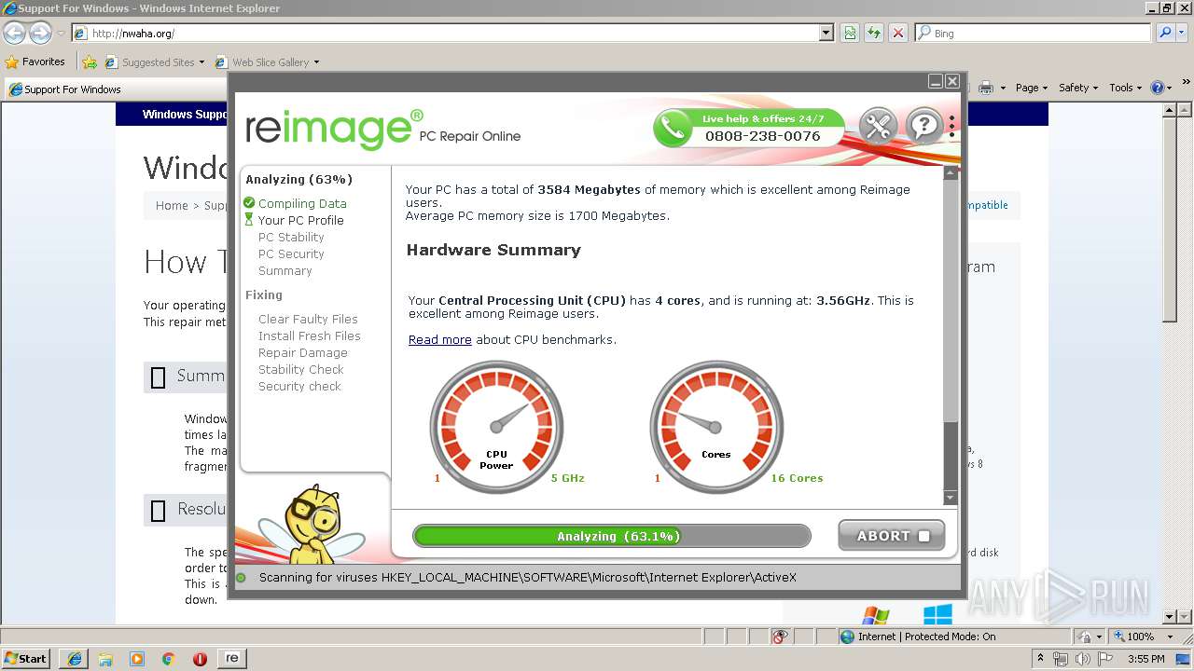This screenshot has width=1194, height=671.
Task: Click the Start button
Action: click(x=26, y=659)
